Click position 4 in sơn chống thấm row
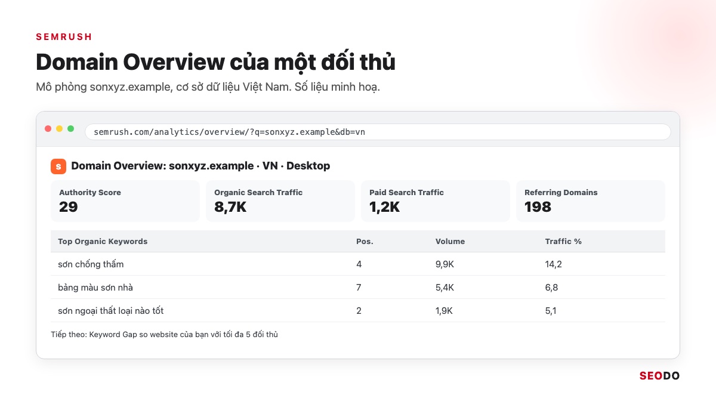Screen dimensions: 716x395 coord(359,264)
